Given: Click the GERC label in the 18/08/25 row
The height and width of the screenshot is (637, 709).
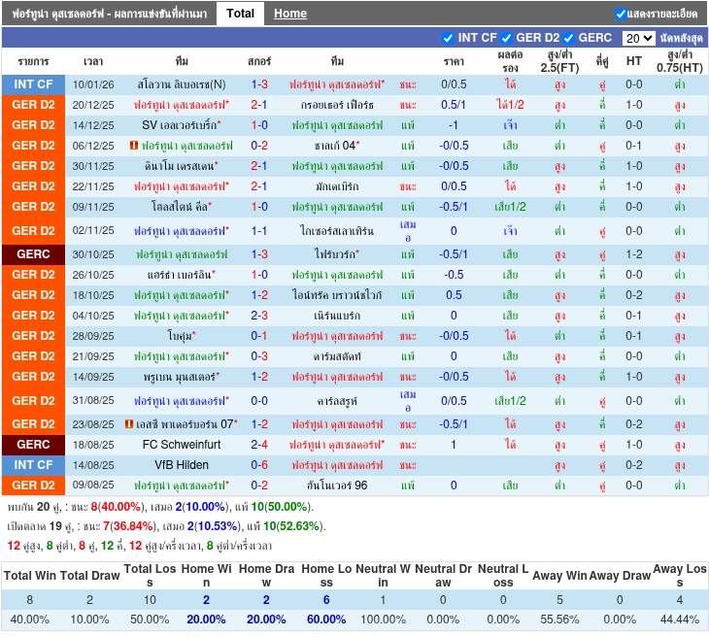Looking at the screenshot, I should [x=33, y=445].
